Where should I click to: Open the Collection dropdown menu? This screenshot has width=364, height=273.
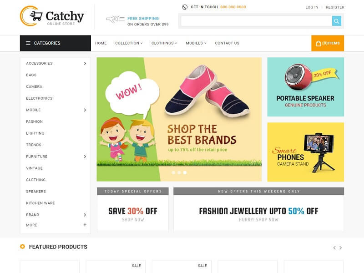click(129, 43)
